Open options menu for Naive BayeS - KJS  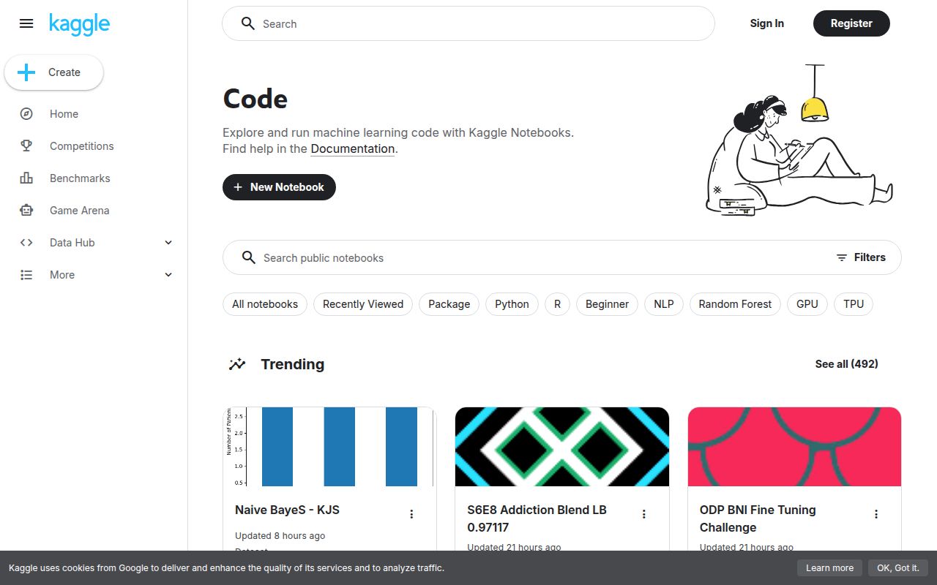[x=411, y=514]
